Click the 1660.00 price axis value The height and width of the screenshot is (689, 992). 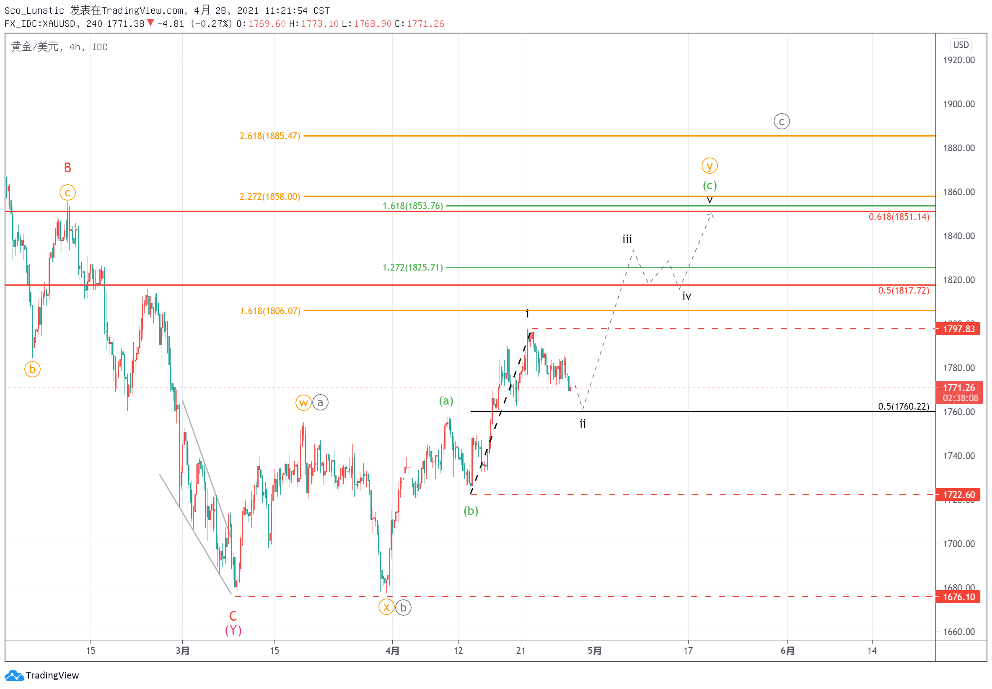point(959,632)
